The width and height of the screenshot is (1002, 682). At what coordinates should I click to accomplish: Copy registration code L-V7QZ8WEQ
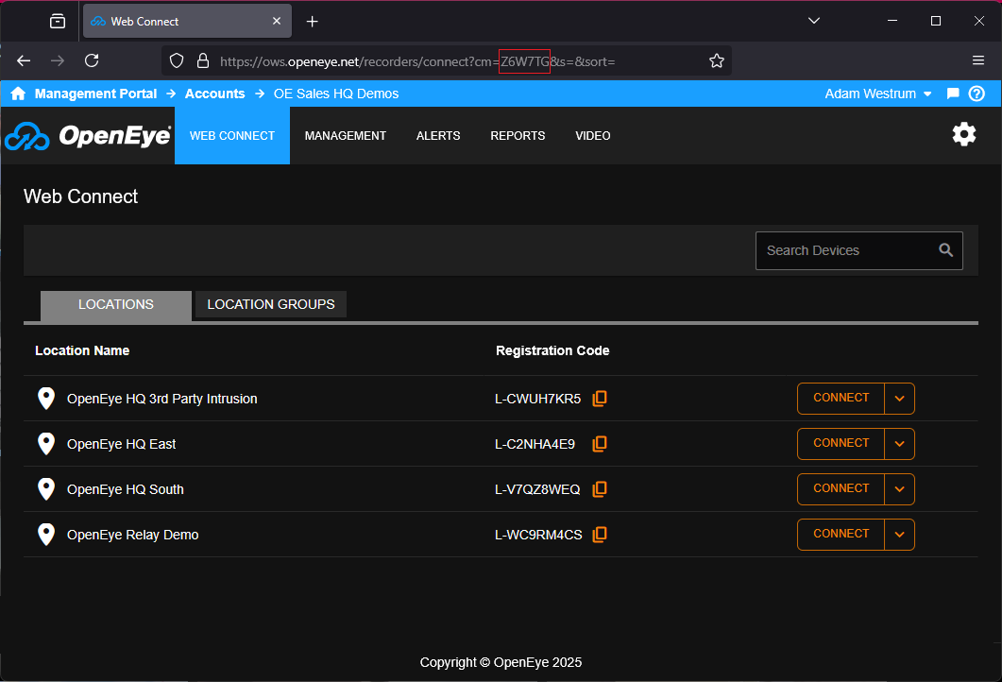[600, 489]
